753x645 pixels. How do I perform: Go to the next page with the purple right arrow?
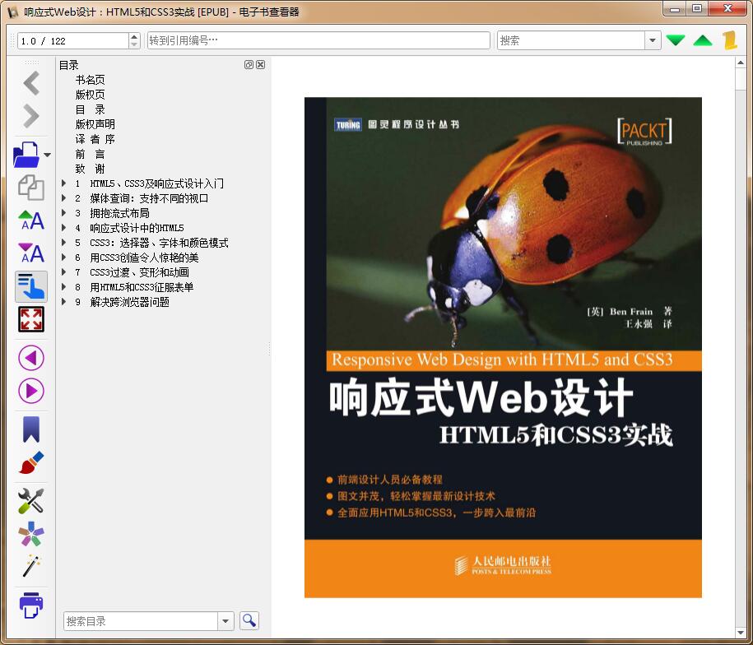(x=31, y=391)
